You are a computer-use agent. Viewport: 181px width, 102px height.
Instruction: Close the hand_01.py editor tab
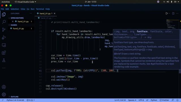(55, 14)
